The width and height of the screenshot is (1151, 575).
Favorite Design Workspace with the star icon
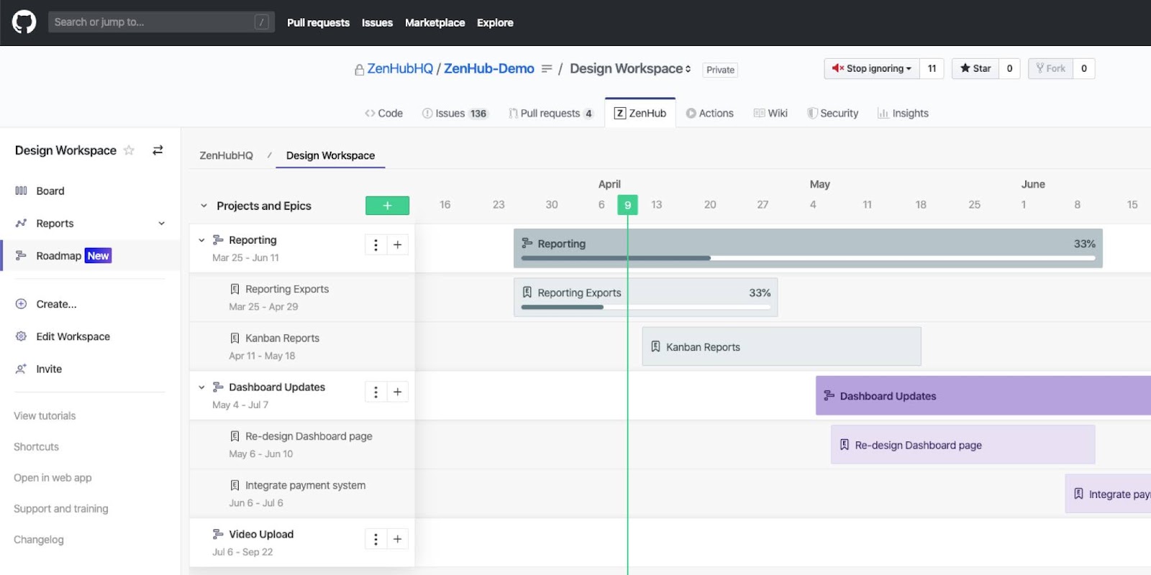[x=129, y=150]
